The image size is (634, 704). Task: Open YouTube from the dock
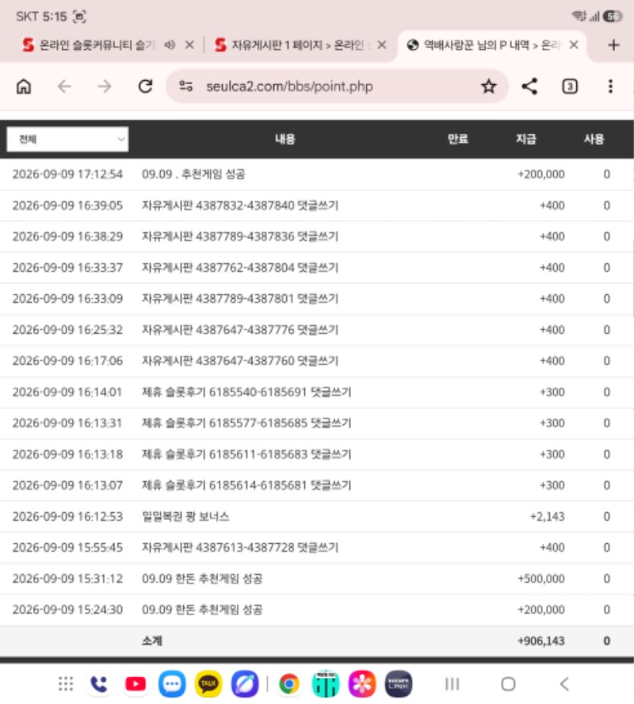136,684
